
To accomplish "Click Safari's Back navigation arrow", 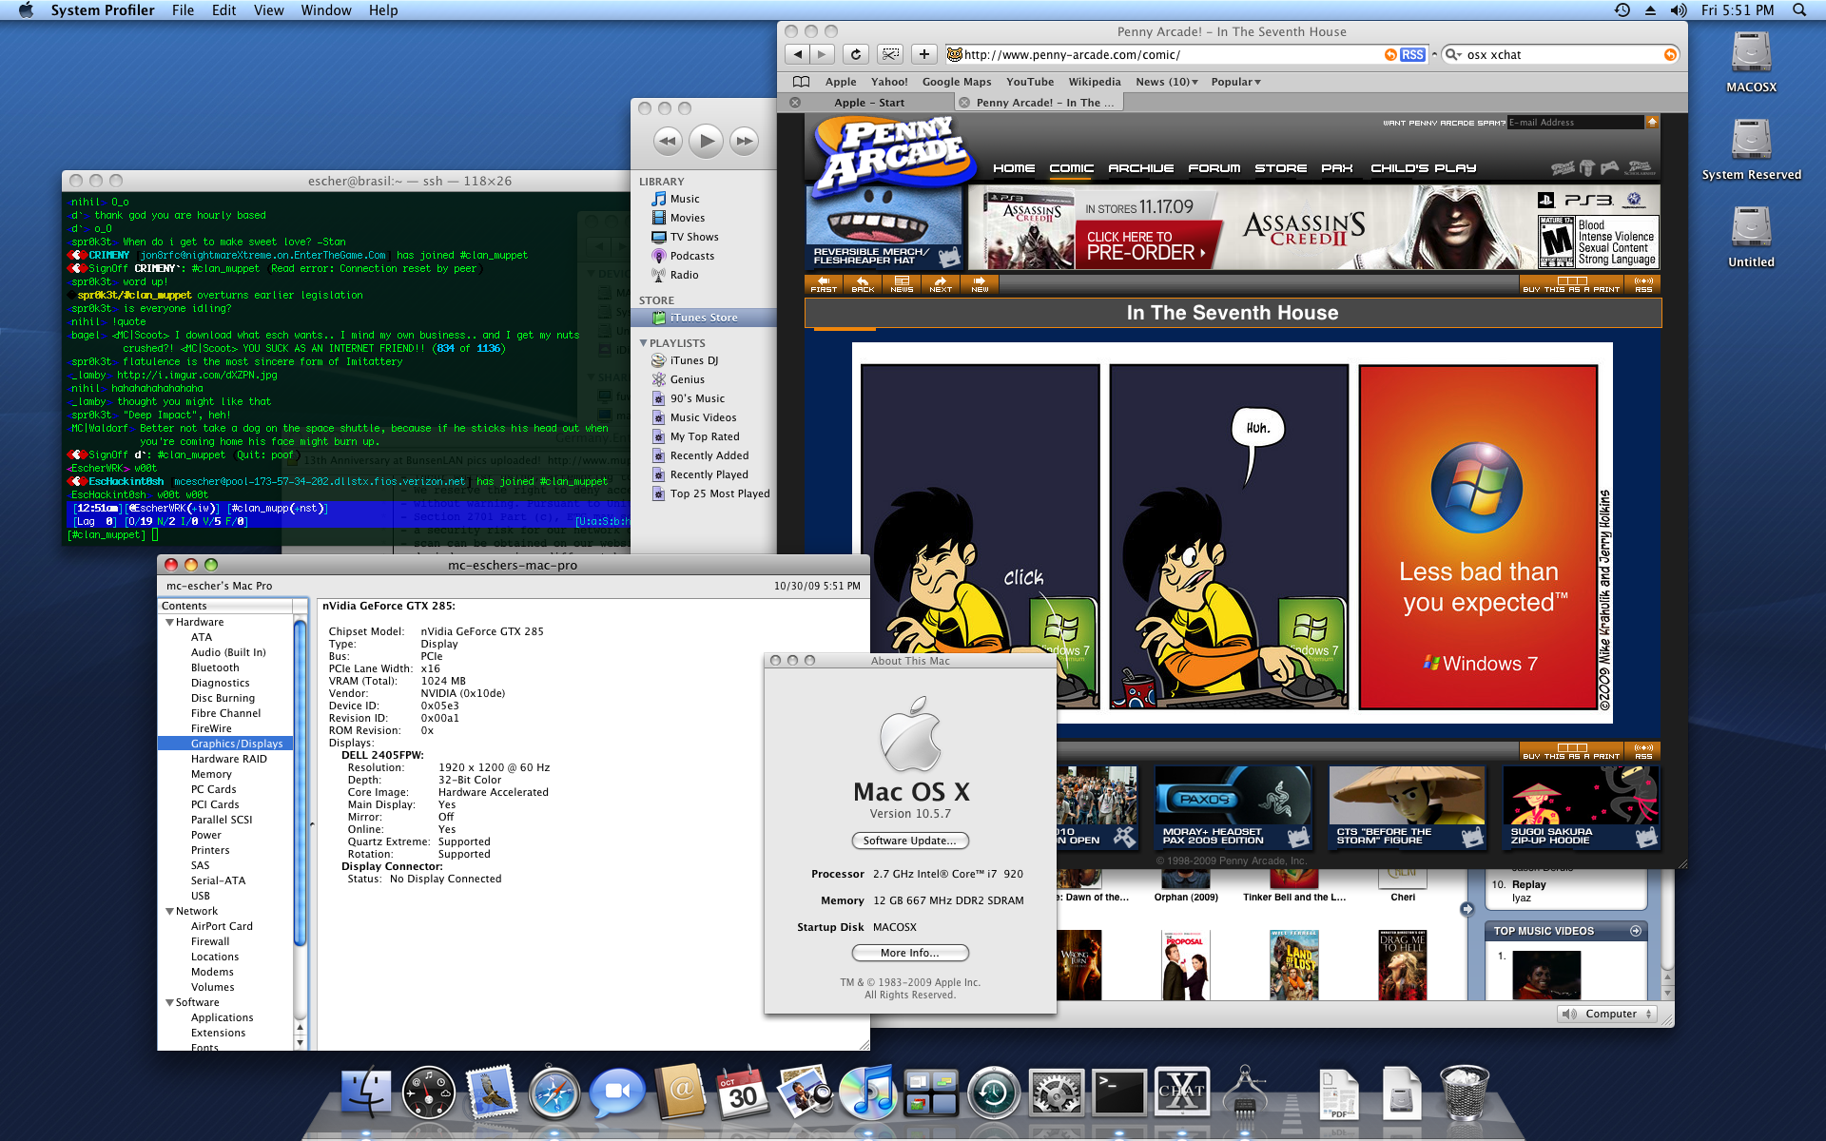I will tap(799, 55).
